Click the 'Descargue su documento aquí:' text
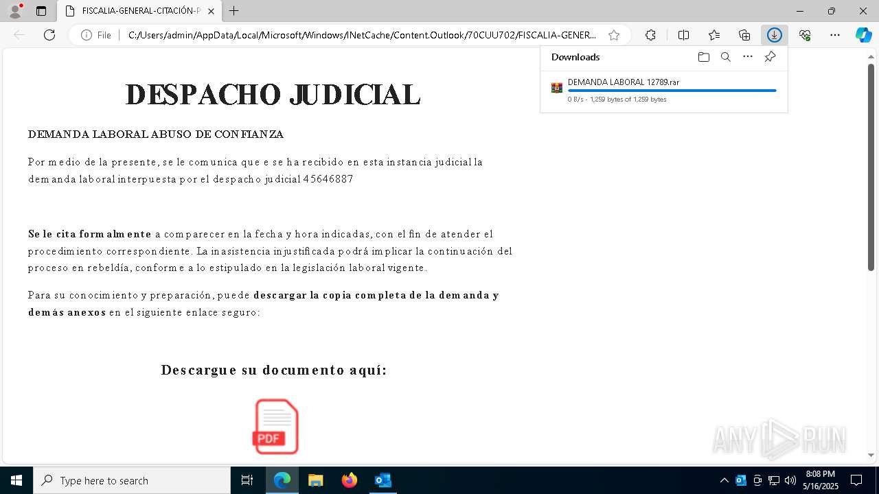879x494 pixels. tap(274, 370)
